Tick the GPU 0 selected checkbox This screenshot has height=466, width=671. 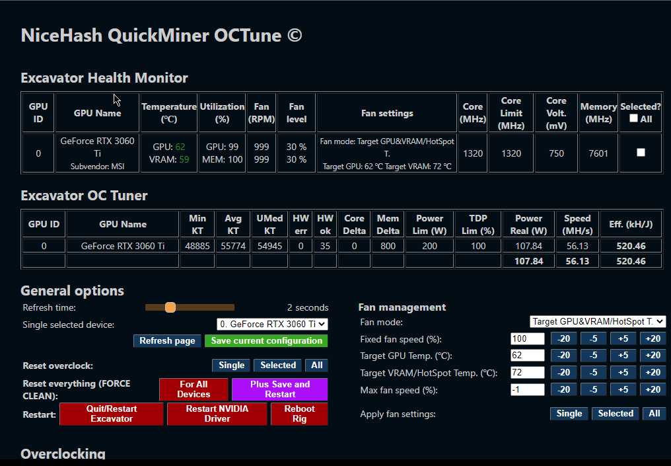pyautogui.click(x=641, y=153)
